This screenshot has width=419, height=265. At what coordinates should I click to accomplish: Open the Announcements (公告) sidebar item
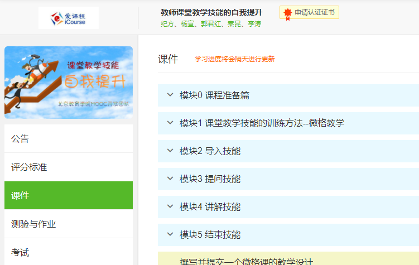click(x=20, y=138)
